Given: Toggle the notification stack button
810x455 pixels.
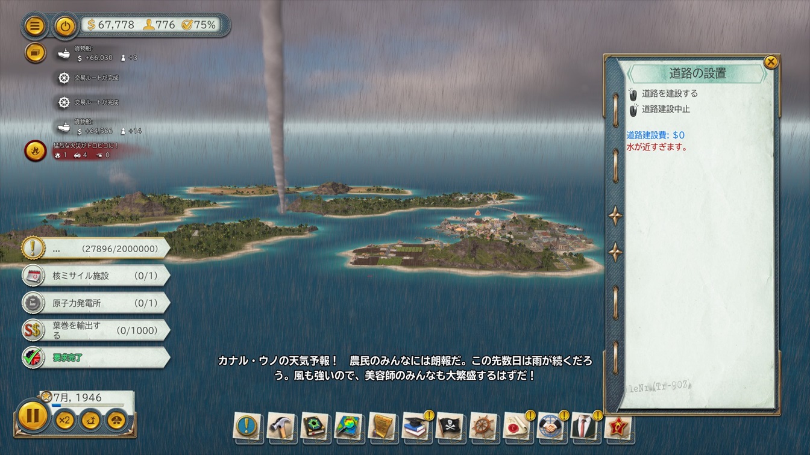Looking at the screenshot, I should point(35,53).
